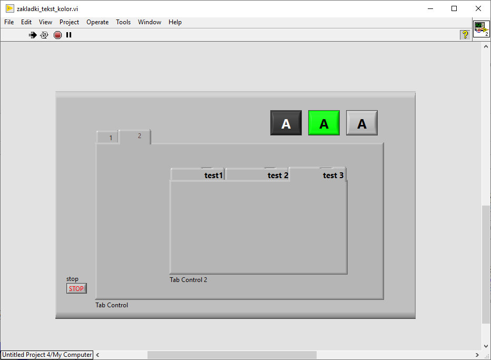Click the VI icon pane in corner
491x360 pixels.
tap(482, 29)
